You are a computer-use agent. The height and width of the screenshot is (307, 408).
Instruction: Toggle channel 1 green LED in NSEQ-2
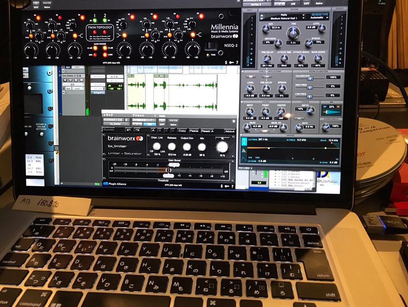pyautogui.click(x=95, y=20)
